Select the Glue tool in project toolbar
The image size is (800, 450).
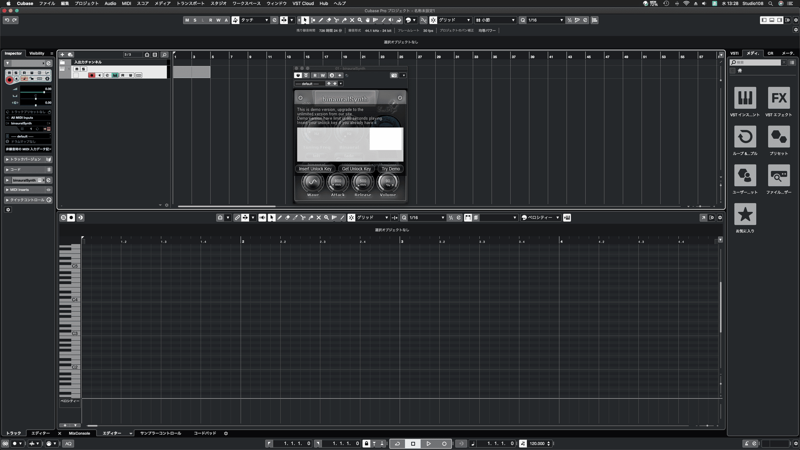344,20
